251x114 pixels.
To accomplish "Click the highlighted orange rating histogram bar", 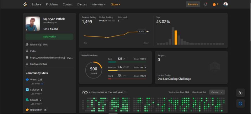I will click(x=176, y=37).
